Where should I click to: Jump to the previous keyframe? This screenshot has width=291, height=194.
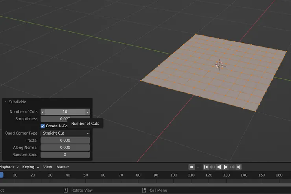pyautogui.click(x=212, y=167)
